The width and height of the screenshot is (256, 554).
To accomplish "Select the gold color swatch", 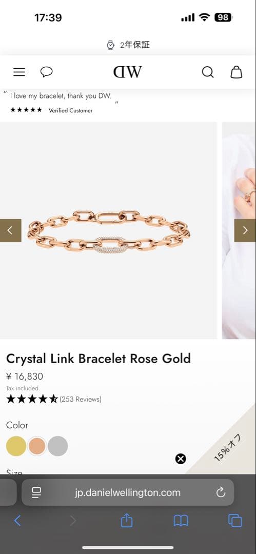I will [16, 446].
